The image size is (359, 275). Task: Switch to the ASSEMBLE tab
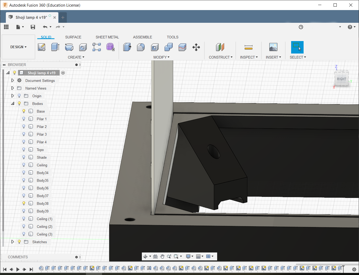tap(143, 37)
